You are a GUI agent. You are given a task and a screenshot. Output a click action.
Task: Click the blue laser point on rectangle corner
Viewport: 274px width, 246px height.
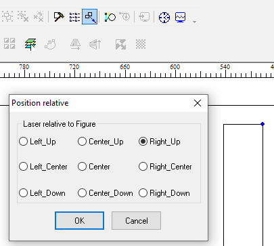tap(262, 124)
